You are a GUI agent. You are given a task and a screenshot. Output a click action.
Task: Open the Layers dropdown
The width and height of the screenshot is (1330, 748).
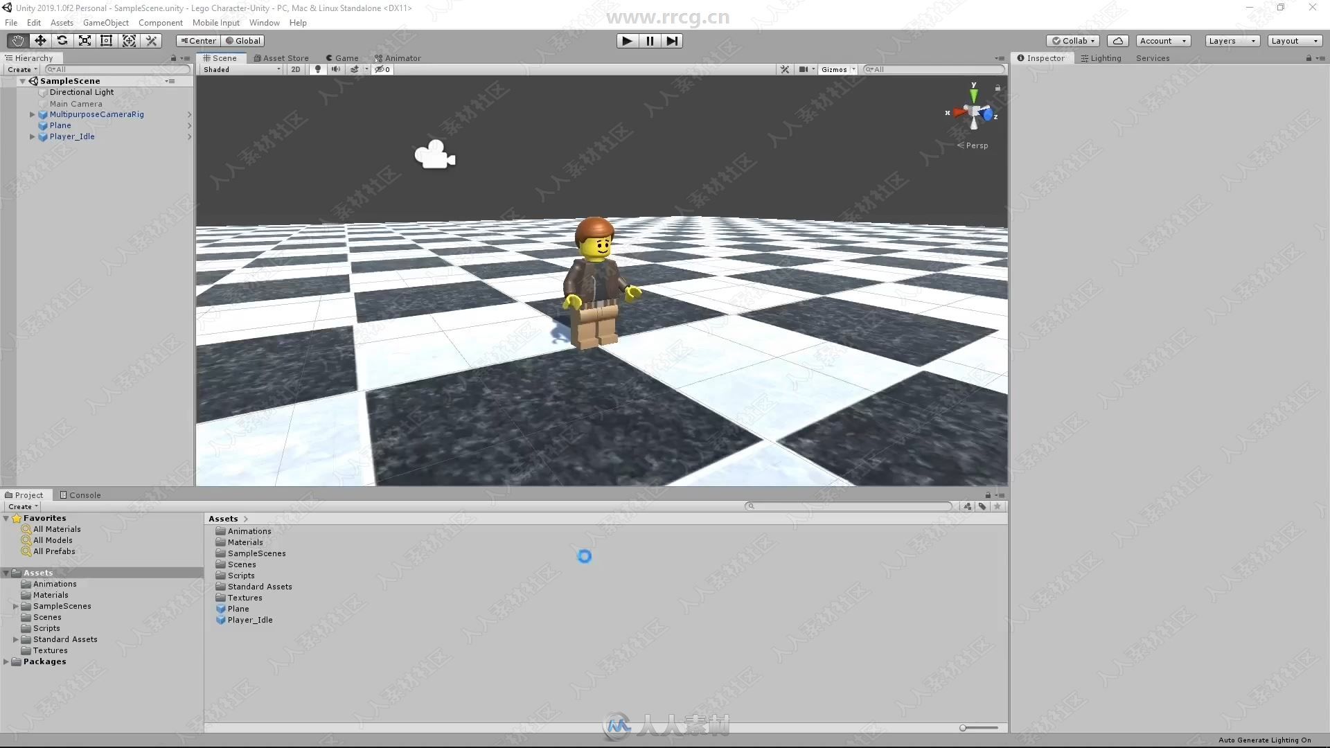(1232, 41)
